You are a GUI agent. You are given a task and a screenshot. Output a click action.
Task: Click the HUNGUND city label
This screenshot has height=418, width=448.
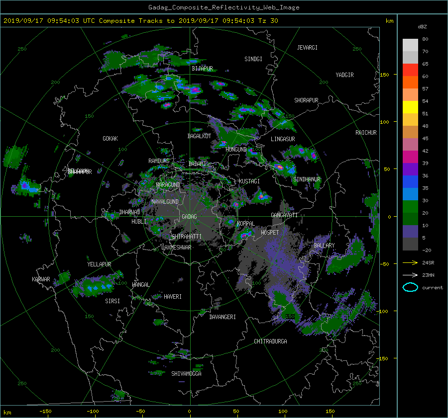tap(236, 150)
